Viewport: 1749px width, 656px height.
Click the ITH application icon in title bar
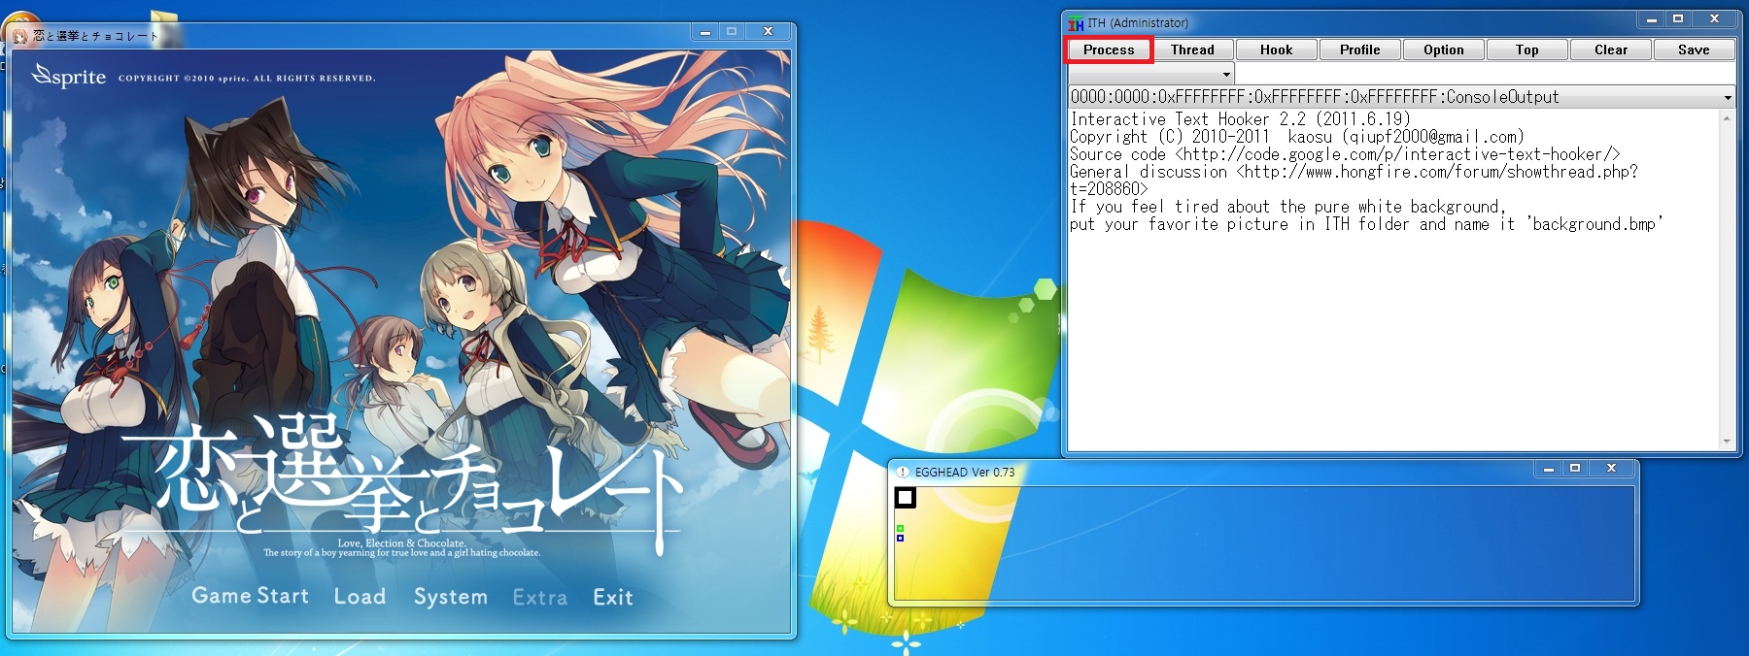click(1076, 23)
